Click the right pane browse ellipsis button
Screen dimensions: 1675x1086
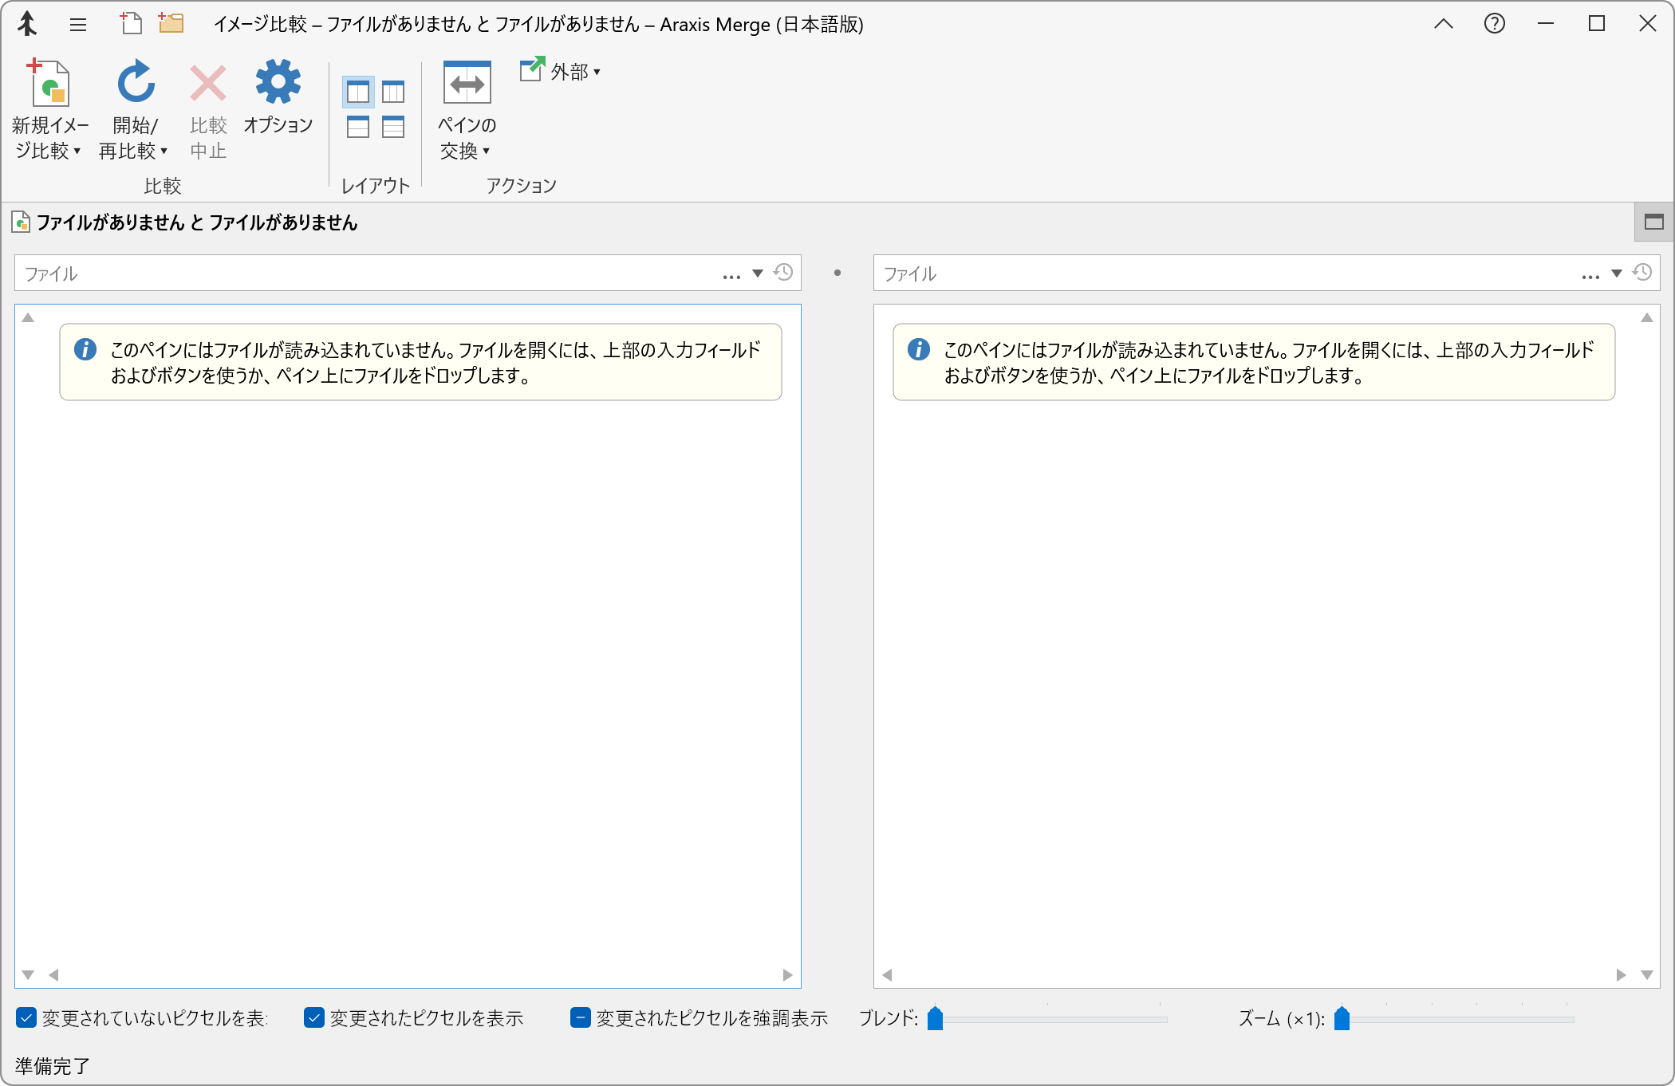1590,276
